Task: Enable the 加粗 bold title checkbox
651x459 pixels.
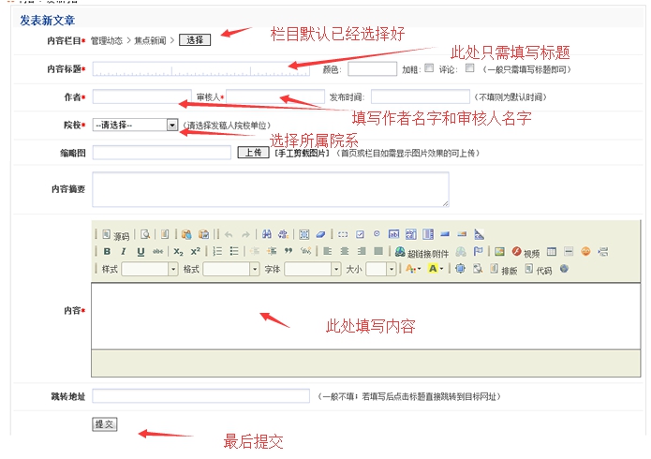Action: [429, 67]
